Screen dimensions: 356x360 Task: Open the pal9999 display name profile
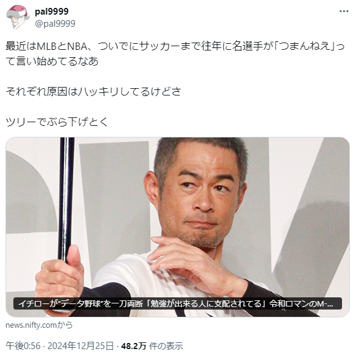point(52,11)
